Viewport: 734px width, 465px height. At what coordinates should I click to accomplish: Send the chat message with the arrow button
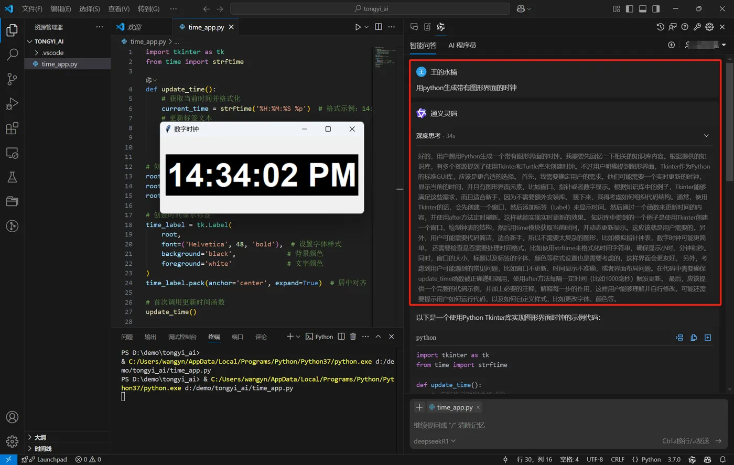point(718,441)
